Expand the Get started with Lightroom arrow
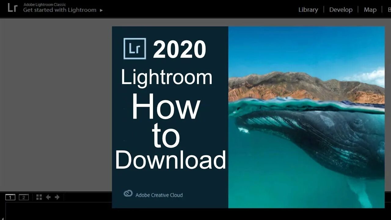This screenshot has height=220, width=391. click(x=101, y=10)
